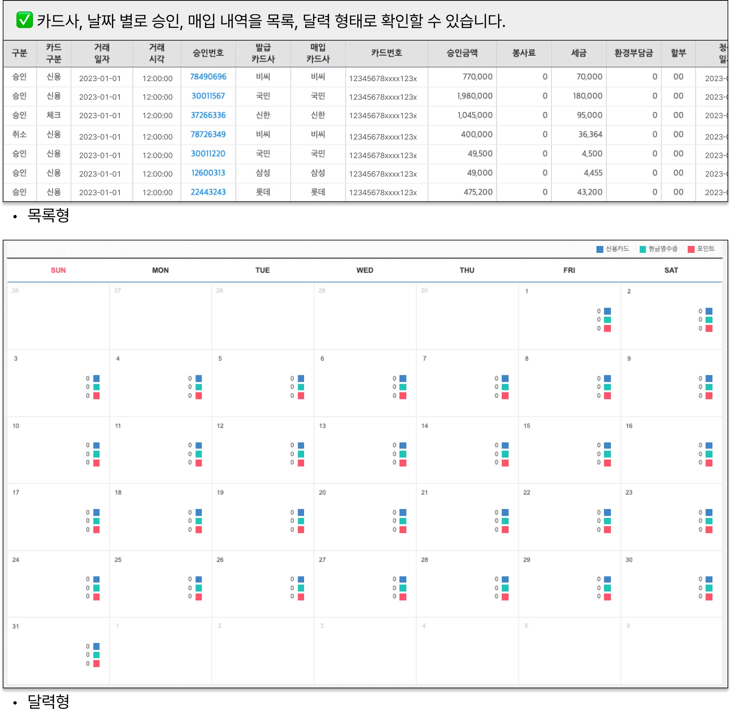This screenshot has width=731, height=709.
Task: Open approval number 22443243 link
Action: pos(208,192)
